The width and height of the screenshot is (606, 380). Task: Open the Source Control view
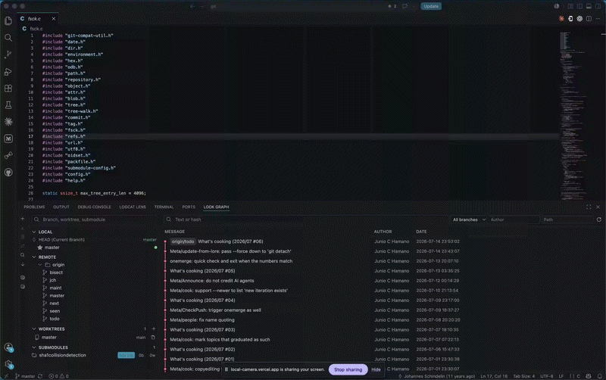pyautogui.click(x=8, y=55)
